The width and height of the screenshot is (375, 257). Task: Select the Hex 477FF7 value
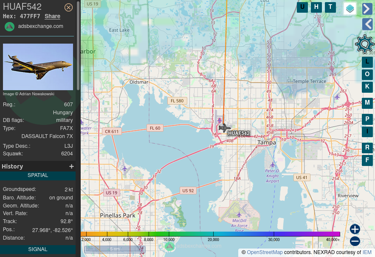point(30,16)
